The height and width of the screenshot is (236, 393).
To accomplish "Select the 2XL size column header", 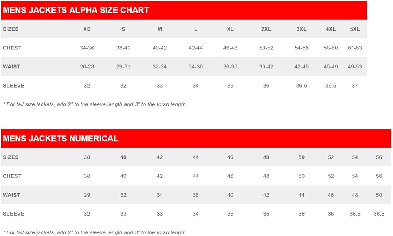I will point(266,29).
